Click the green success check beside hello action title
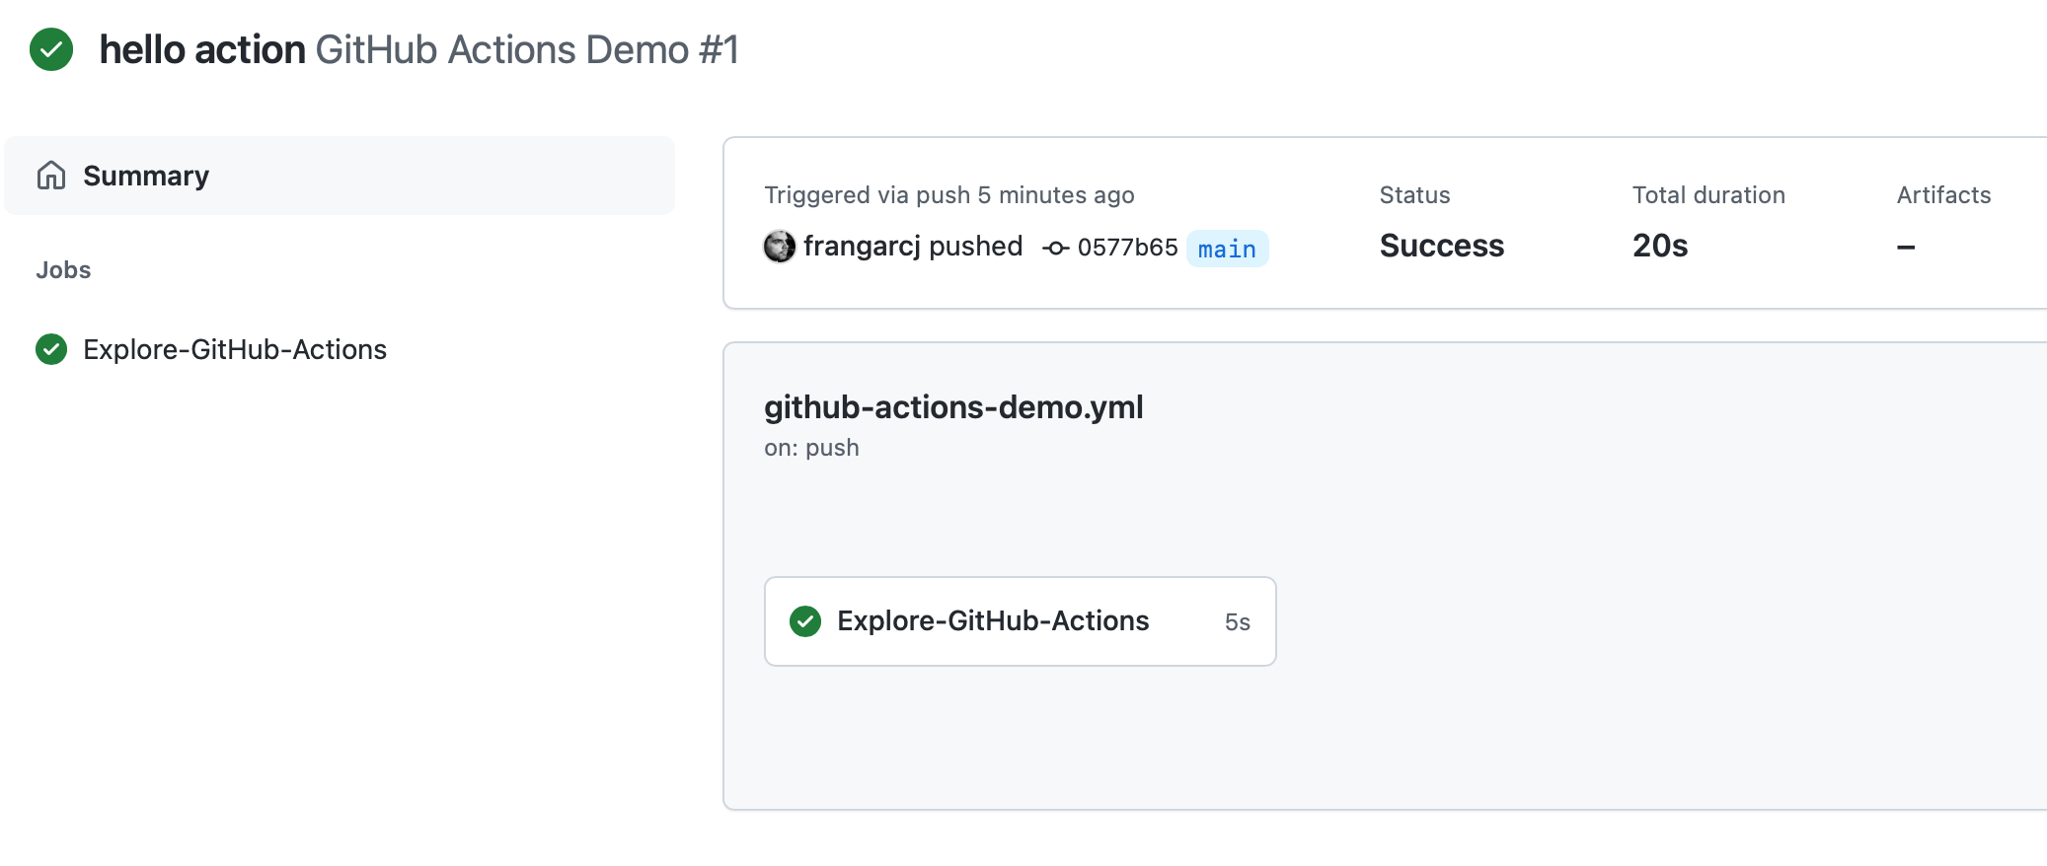The width and height of the screenshot is (2047, 866). click(x=51, y=49)
